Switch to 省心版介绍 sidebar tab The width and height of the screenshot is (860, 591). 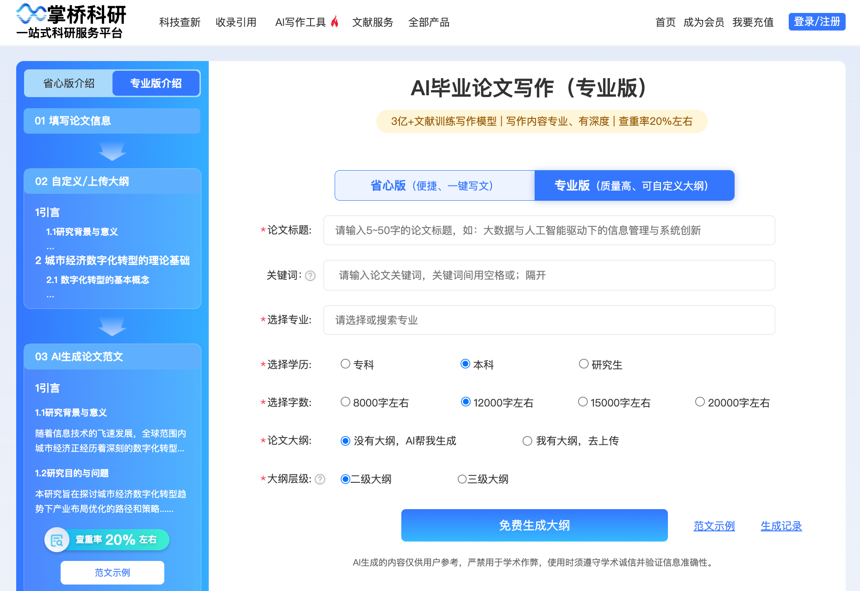click(x=69, y=83)
